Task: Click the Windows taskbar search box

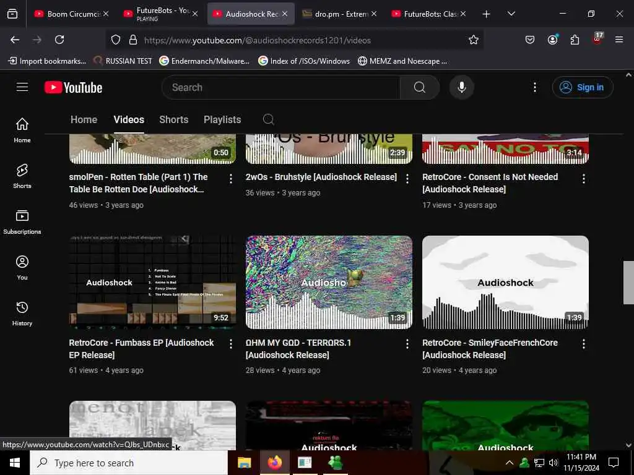Action: coord(129,463)
